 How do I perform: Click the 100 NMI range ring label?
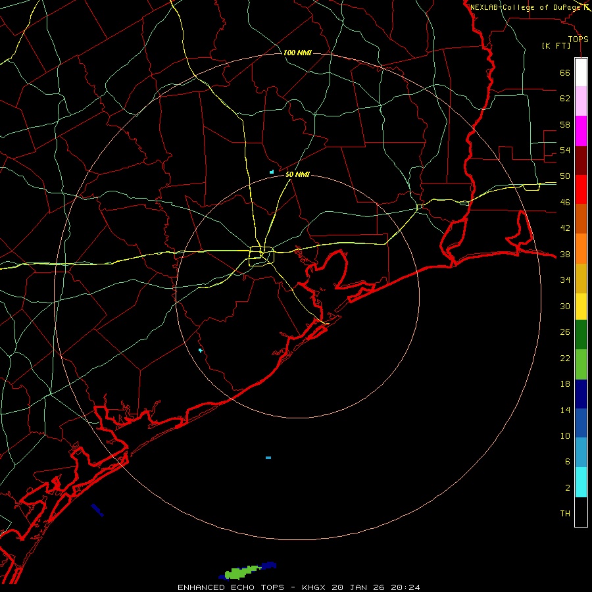(297, 53)
